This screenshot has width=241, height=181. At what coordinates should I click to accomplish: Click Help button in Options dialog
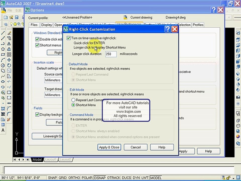pyautogui.click(x=208, y=151)
